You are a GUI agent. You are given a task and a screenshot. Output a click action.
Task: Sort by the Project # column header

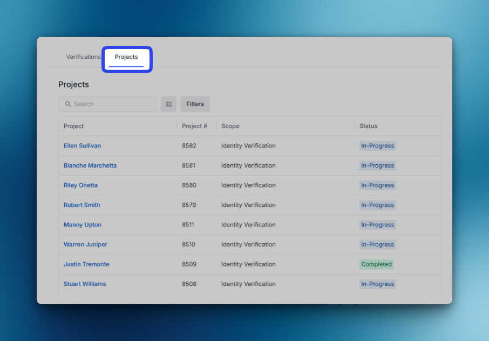[x=194, y=126]
